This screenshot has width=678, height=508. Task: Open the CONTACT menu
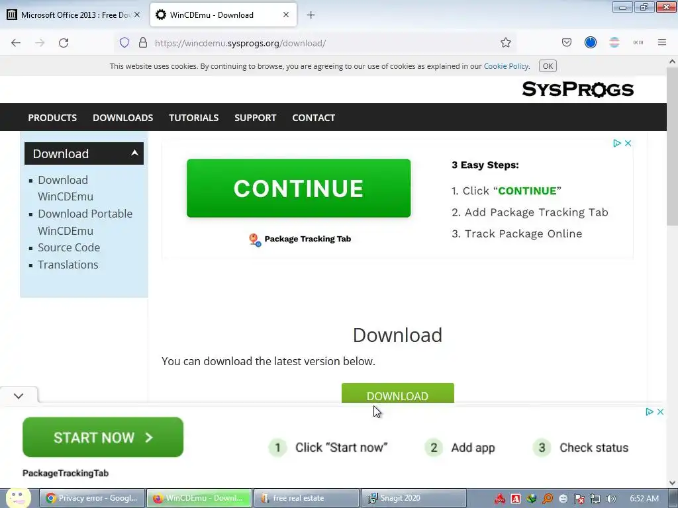click(x=313, y=118)
